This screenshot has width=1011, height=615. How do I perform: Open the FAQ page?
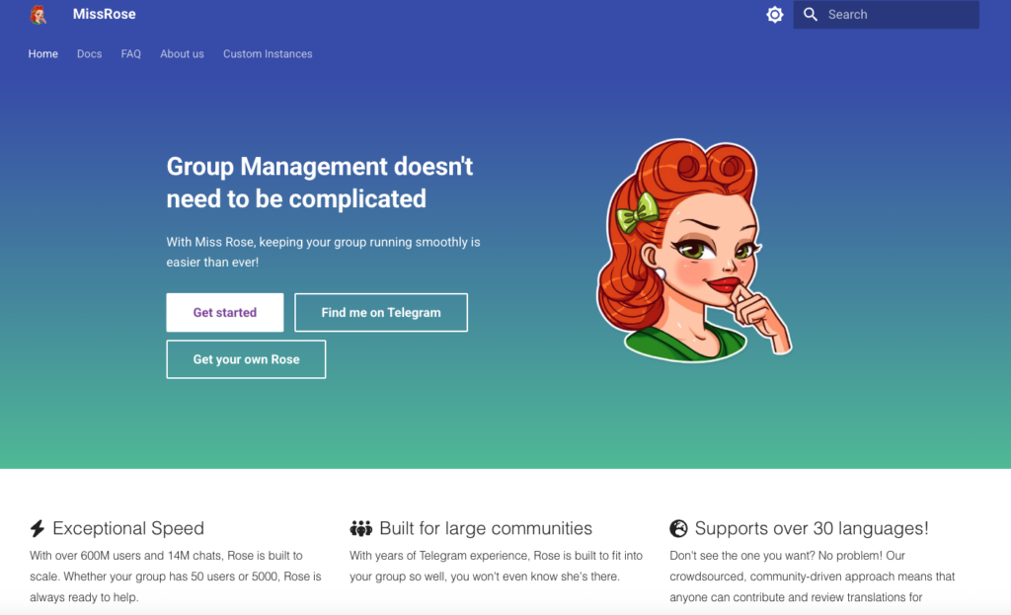click(130, 54)
